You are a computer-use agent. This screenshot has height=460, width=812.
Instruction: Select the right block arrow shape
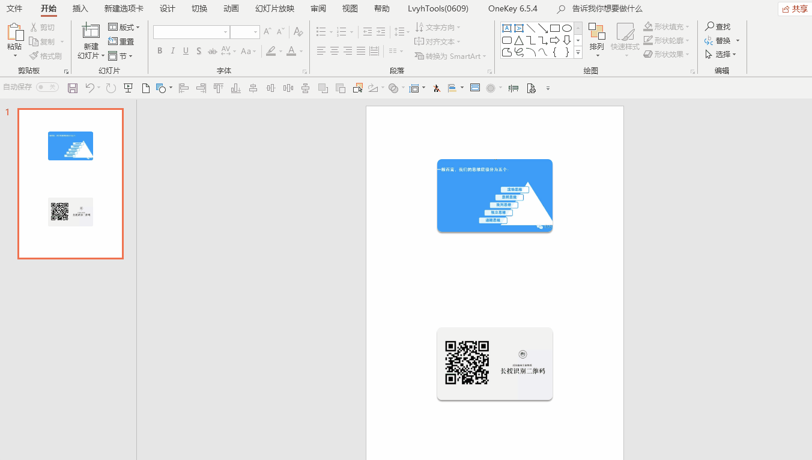click(555, 40)
